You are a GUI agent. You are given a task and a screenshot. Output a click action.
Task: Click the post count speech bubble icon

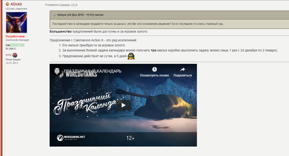pos(15,49)
